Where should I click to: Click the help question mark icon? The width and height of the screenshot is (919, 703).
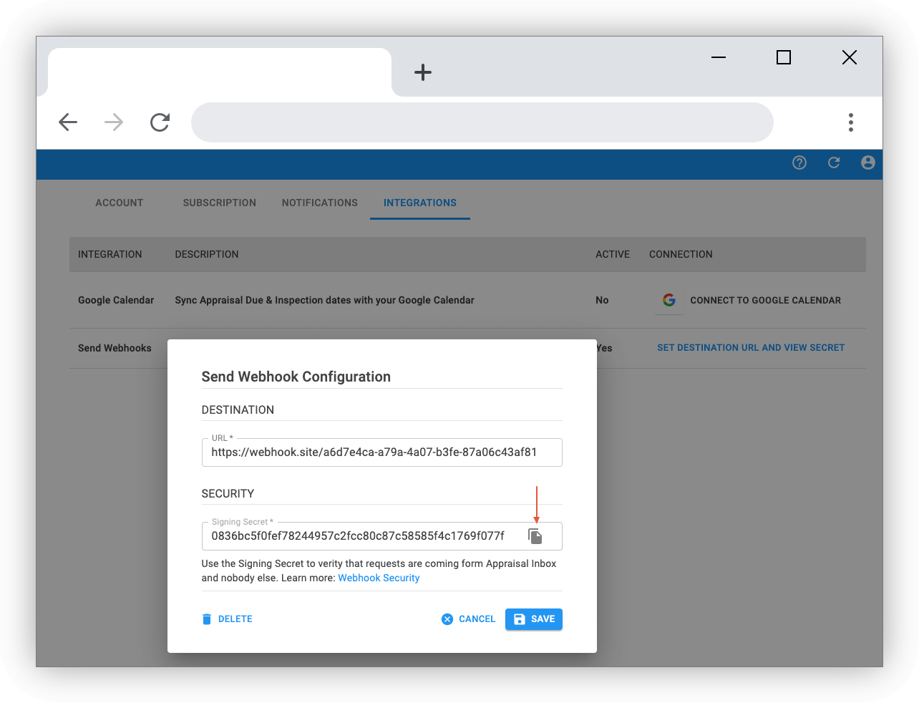coord(799,163)
